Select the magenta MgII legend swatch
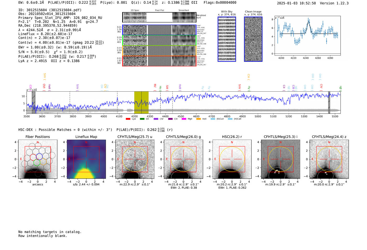This screenshot has height=250, width=367. (184, 119)
